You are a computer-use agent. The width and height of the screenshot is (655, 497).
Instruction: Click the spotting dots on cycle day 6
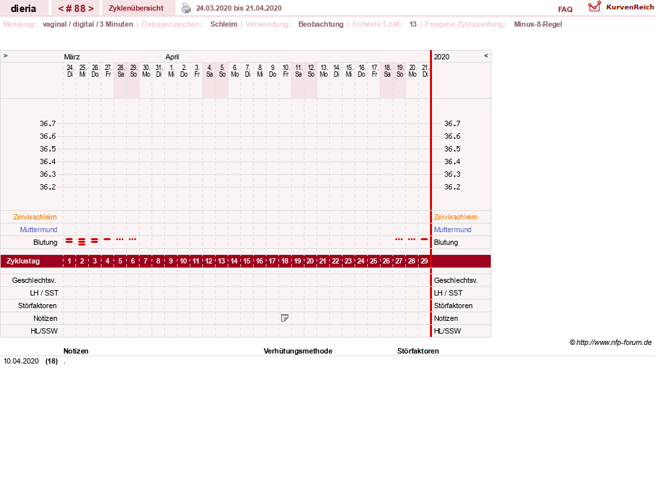pyautogui.click(x=132, y=239)
